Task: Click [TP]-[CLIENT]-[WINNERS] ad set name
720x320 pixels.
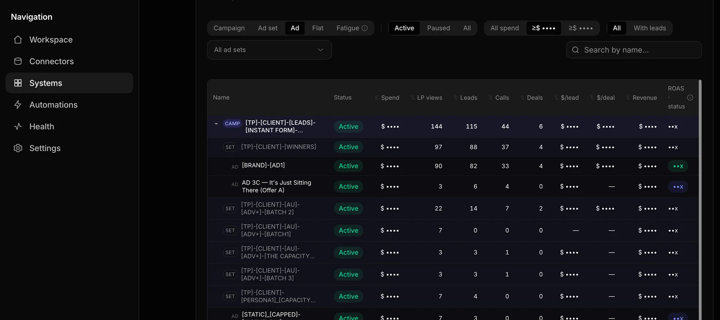Action: pos(279,147)
